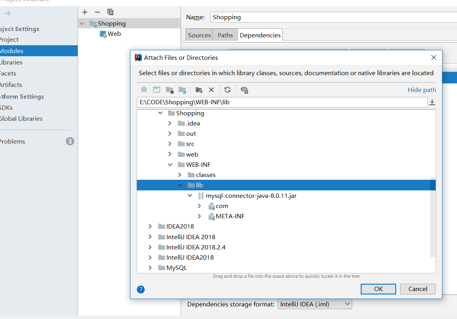Expand the IntelliJ IDEA 2018.2.4 folder
This screenshot has height=319, width=457.
(150, 247)
